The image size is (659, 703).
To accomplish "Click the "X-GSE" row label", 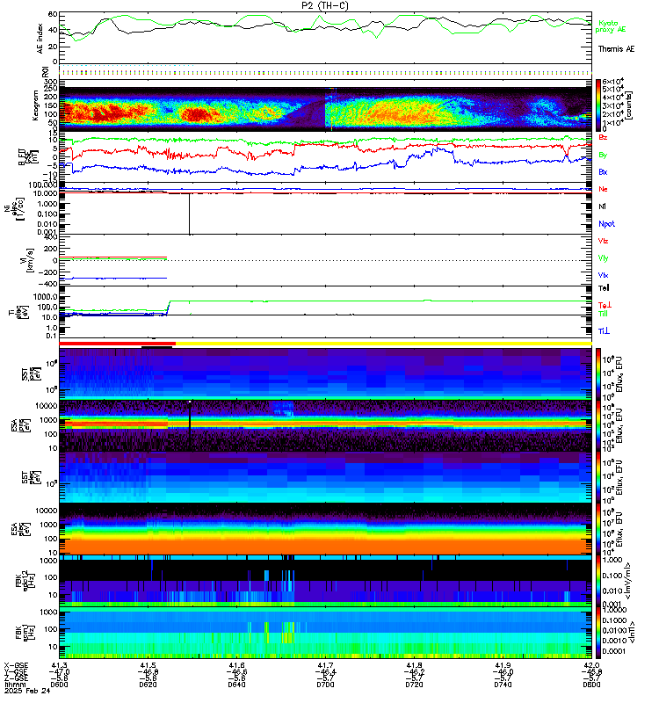I will 16,665.
